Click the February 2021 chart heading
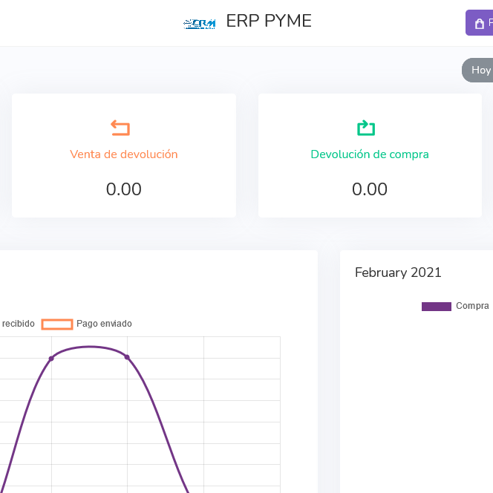This screenshot has width=493, height=493. coord(398,272)
